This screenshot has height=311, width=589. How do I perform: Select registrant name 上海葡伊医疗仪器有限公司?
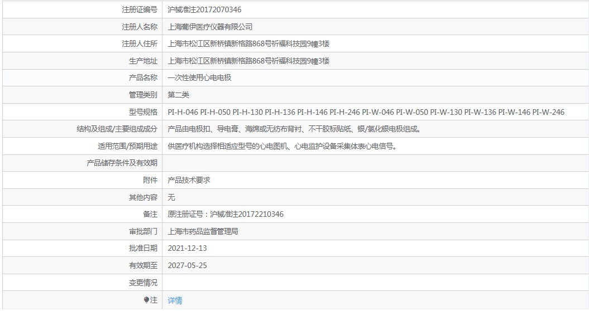(x=210, y=27)
